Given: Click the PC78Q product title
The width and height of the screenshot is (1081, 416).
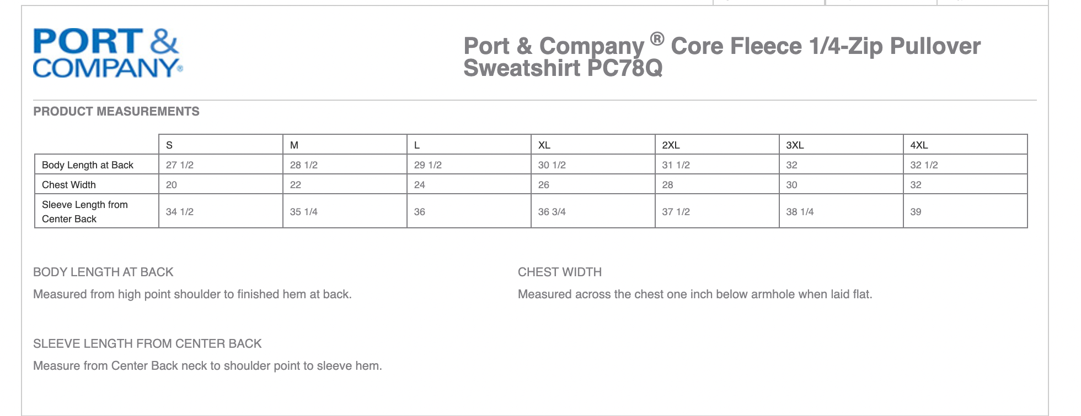Looking at the screenshot, I should 721,57.
